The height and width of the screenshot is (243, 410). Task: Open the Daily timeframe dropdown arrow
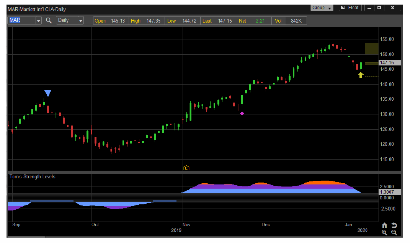pos(81,20)
